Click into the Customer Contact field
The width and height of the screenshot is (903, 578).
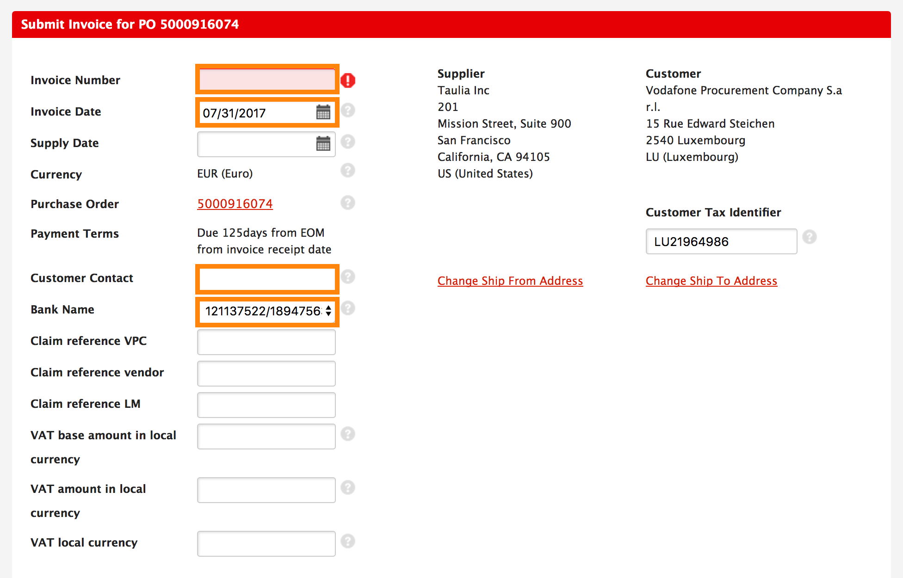click(x=266, y=279)
